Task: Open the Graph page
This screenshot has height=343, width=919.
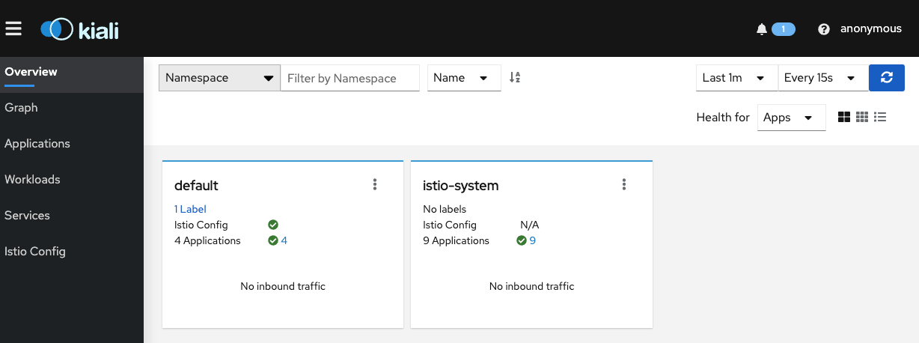Action: point(72,108)
